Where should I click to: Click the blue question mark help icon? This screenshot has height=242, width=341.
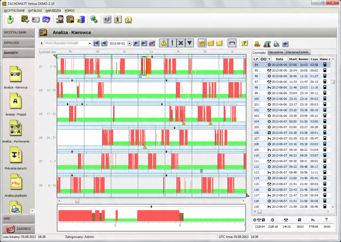coord(107,19)
